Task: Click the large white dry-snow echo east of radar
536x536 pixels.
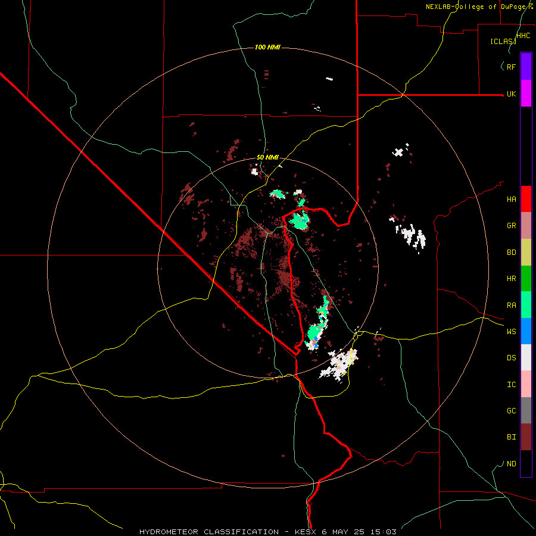Action: [x=411, y=235]
